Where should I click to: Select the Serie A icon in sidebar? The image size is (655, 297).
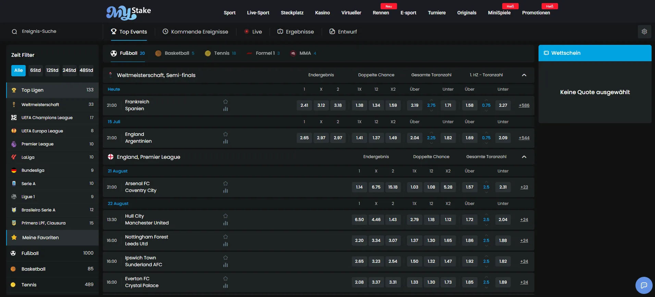click(x=14, y=183)
